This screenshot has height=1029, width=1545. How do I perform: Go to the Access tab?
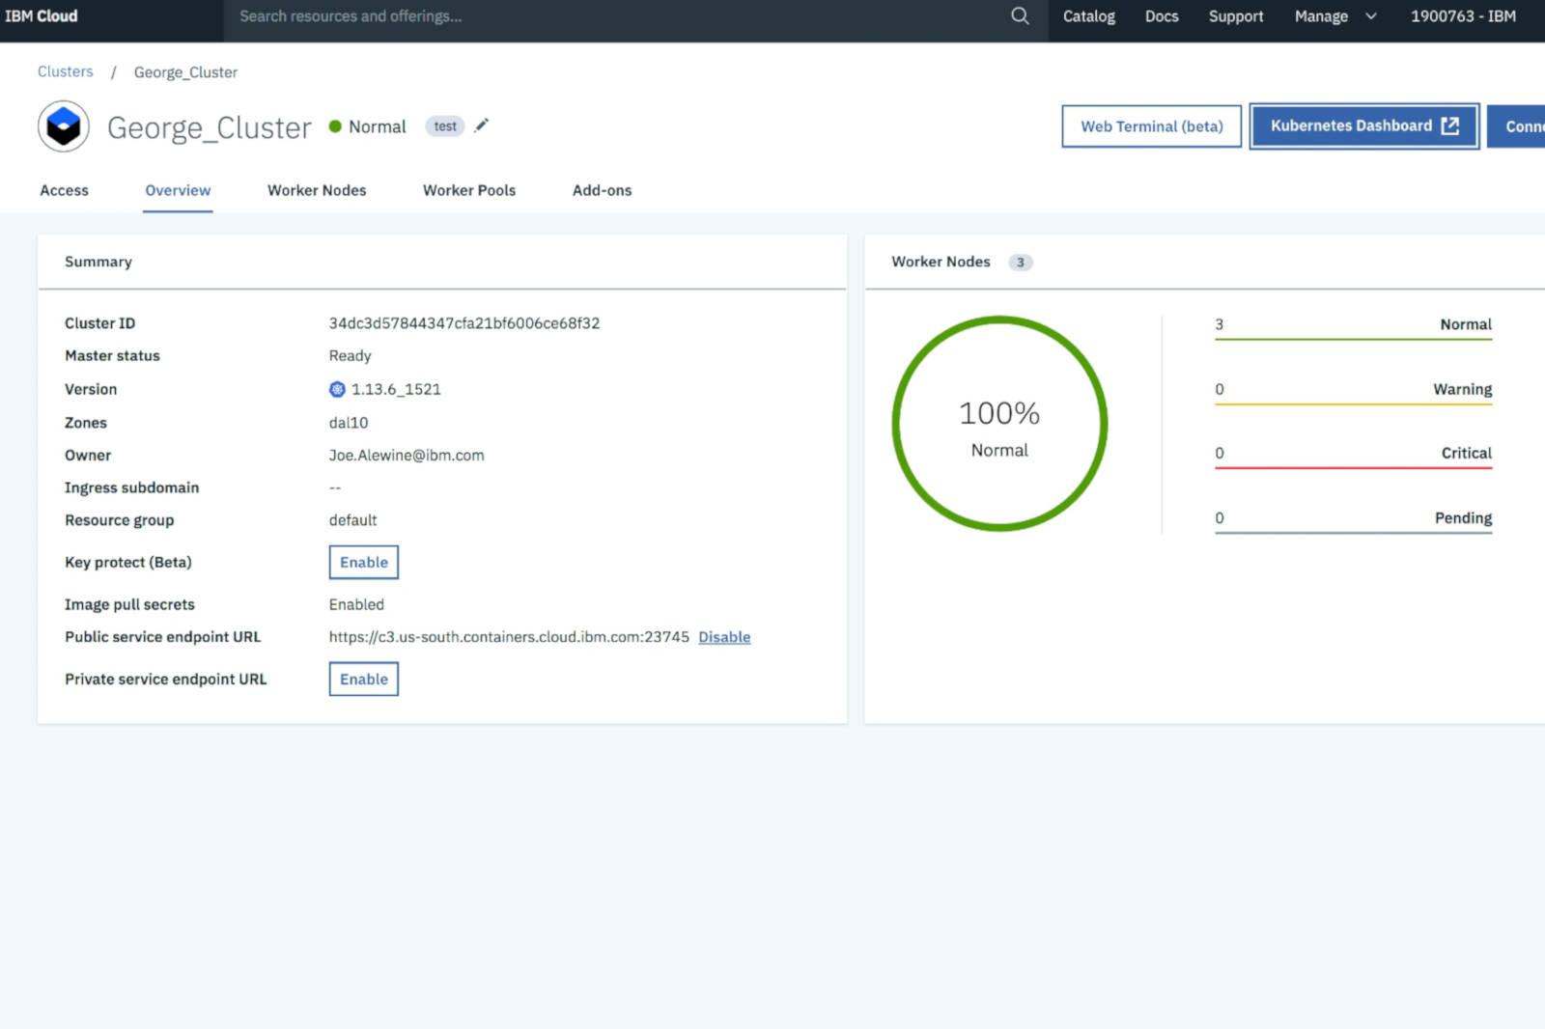64,191
